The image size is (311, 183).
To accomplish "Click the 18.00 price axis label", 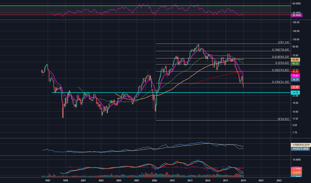I will click(x=296, y=103).
